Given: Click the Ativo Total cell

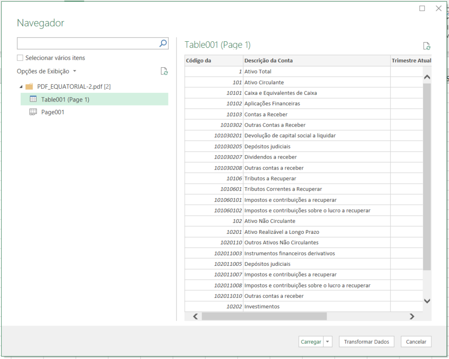Looking at the screenshot, I should pyautogui.click(x=317, y=72).
